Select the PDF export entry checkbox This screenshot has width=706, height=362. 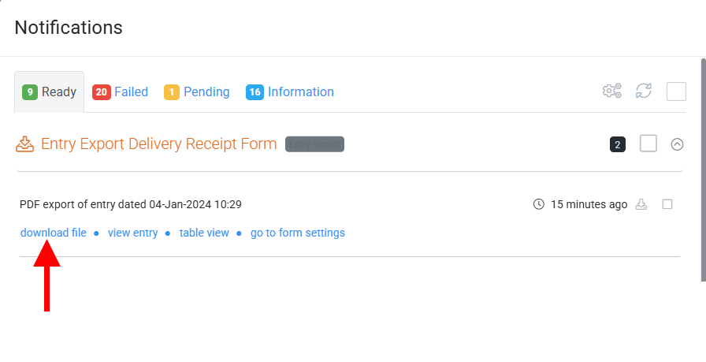[x=667, y=204]
